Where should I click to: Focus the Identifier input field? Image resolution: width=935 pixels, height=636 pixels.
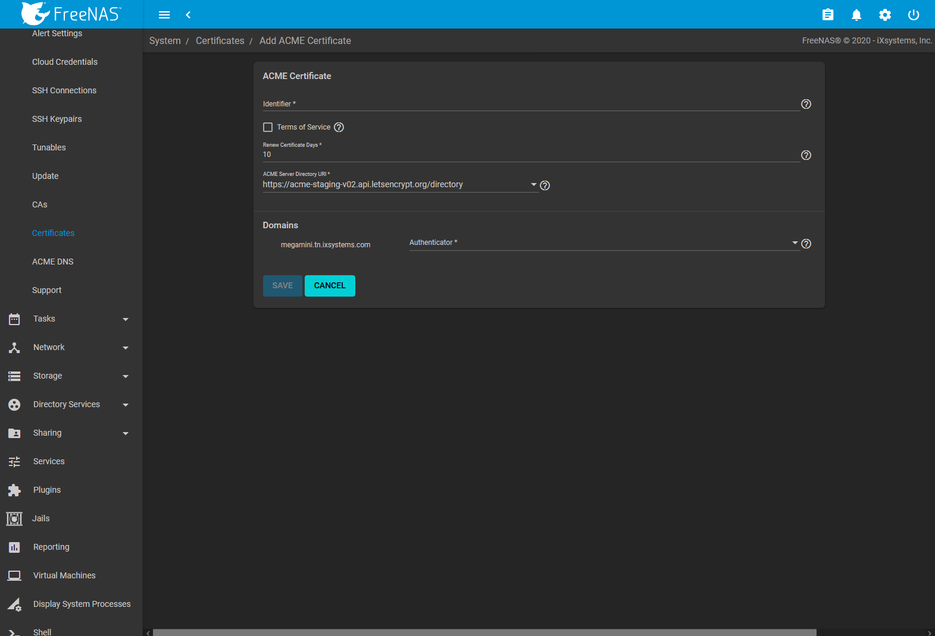click(x=531, y=104)
